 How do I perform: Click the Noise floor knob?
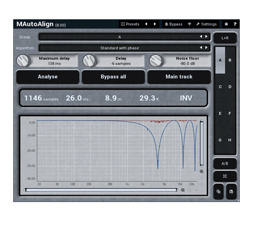156,61
